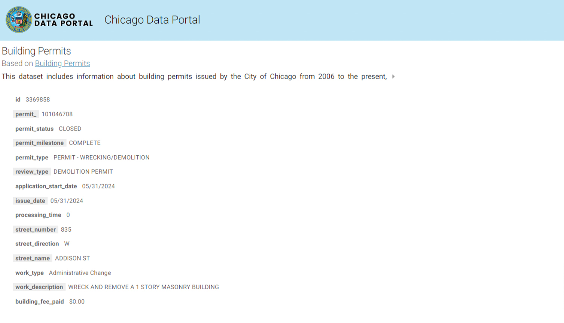Select the Building Permits page heading

(36, 51)
